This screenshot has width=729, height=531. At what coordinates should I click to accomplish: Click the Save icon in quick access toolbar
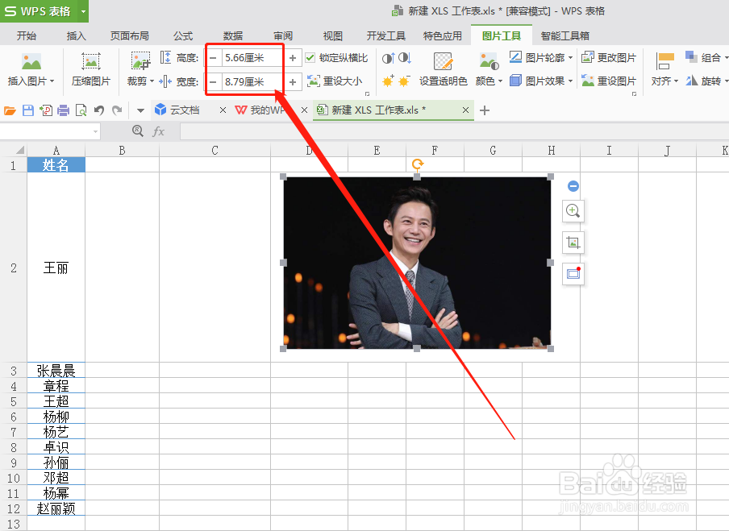coord(29,110)
